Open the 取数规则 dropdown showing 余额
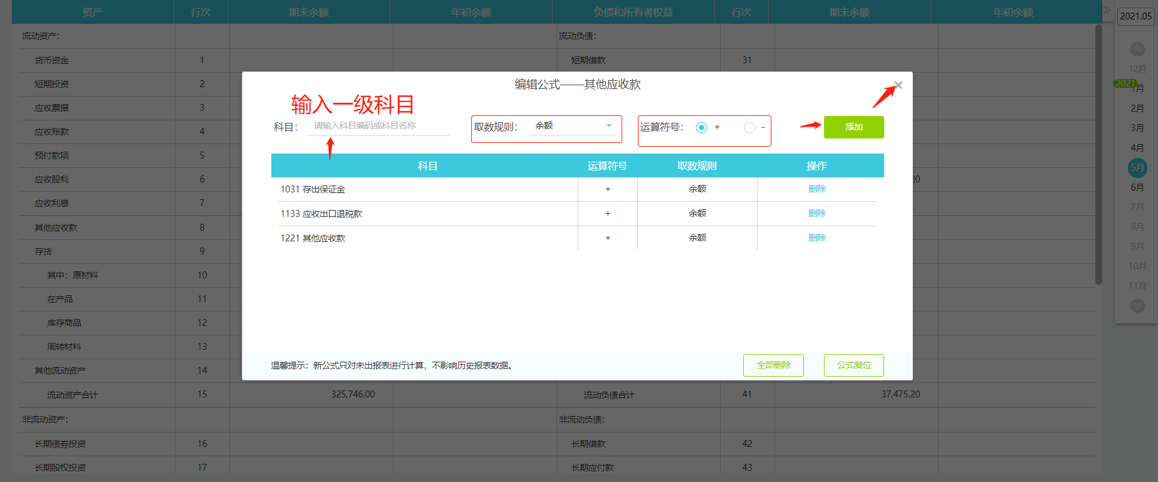 [x=573, y=126]
